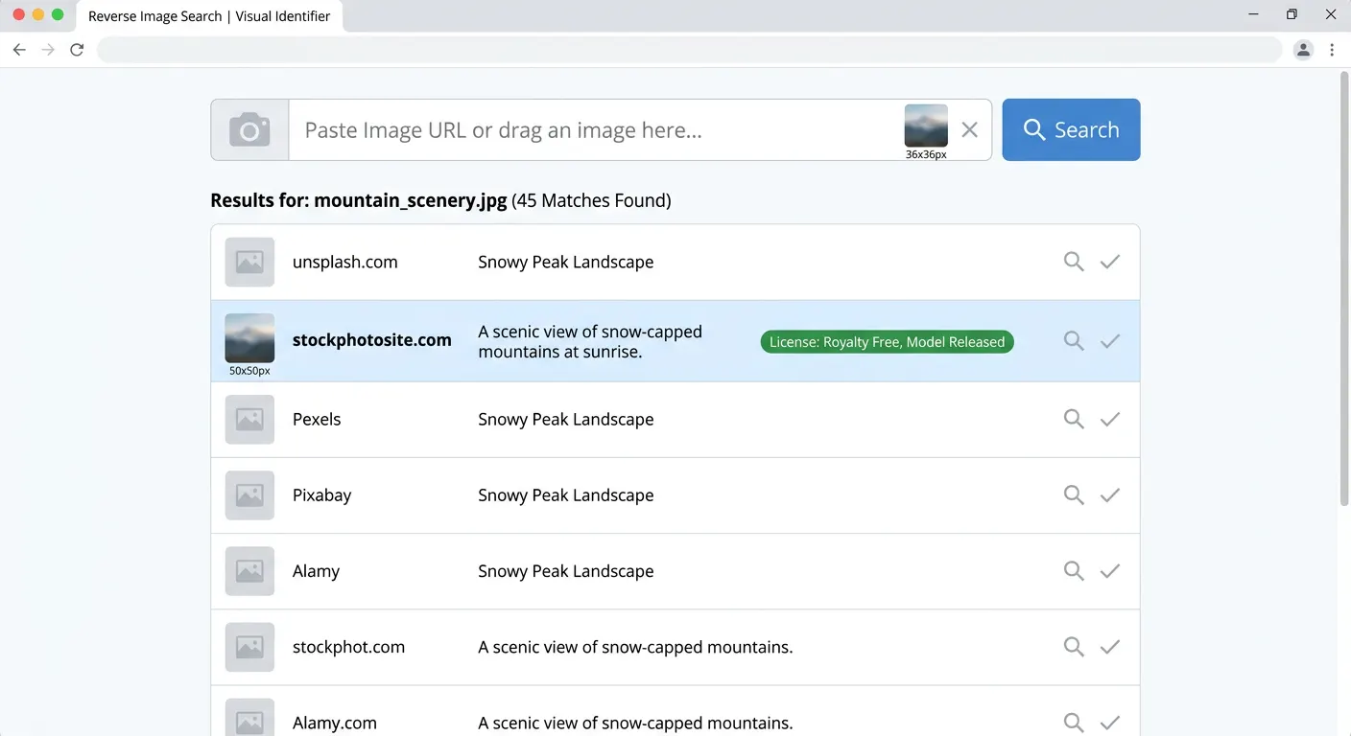Screen dimensions: 1351x736
Task: Click the camera upload icon
Action: pyautogui.click(x=249, y=129)
